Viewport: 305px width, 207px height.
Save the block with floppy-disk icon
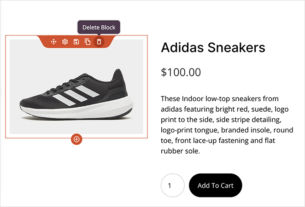pos(76,42)
